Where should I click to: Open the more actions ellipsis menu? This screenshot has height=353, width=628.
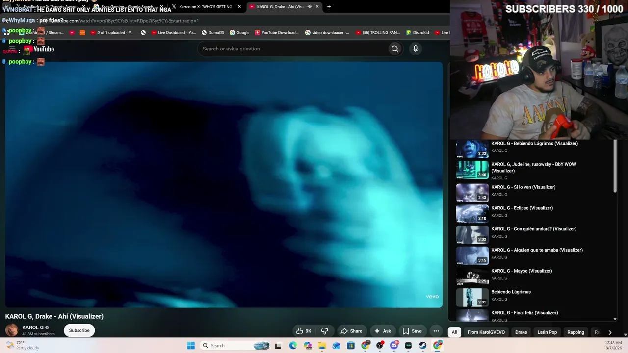coord(436,331)
